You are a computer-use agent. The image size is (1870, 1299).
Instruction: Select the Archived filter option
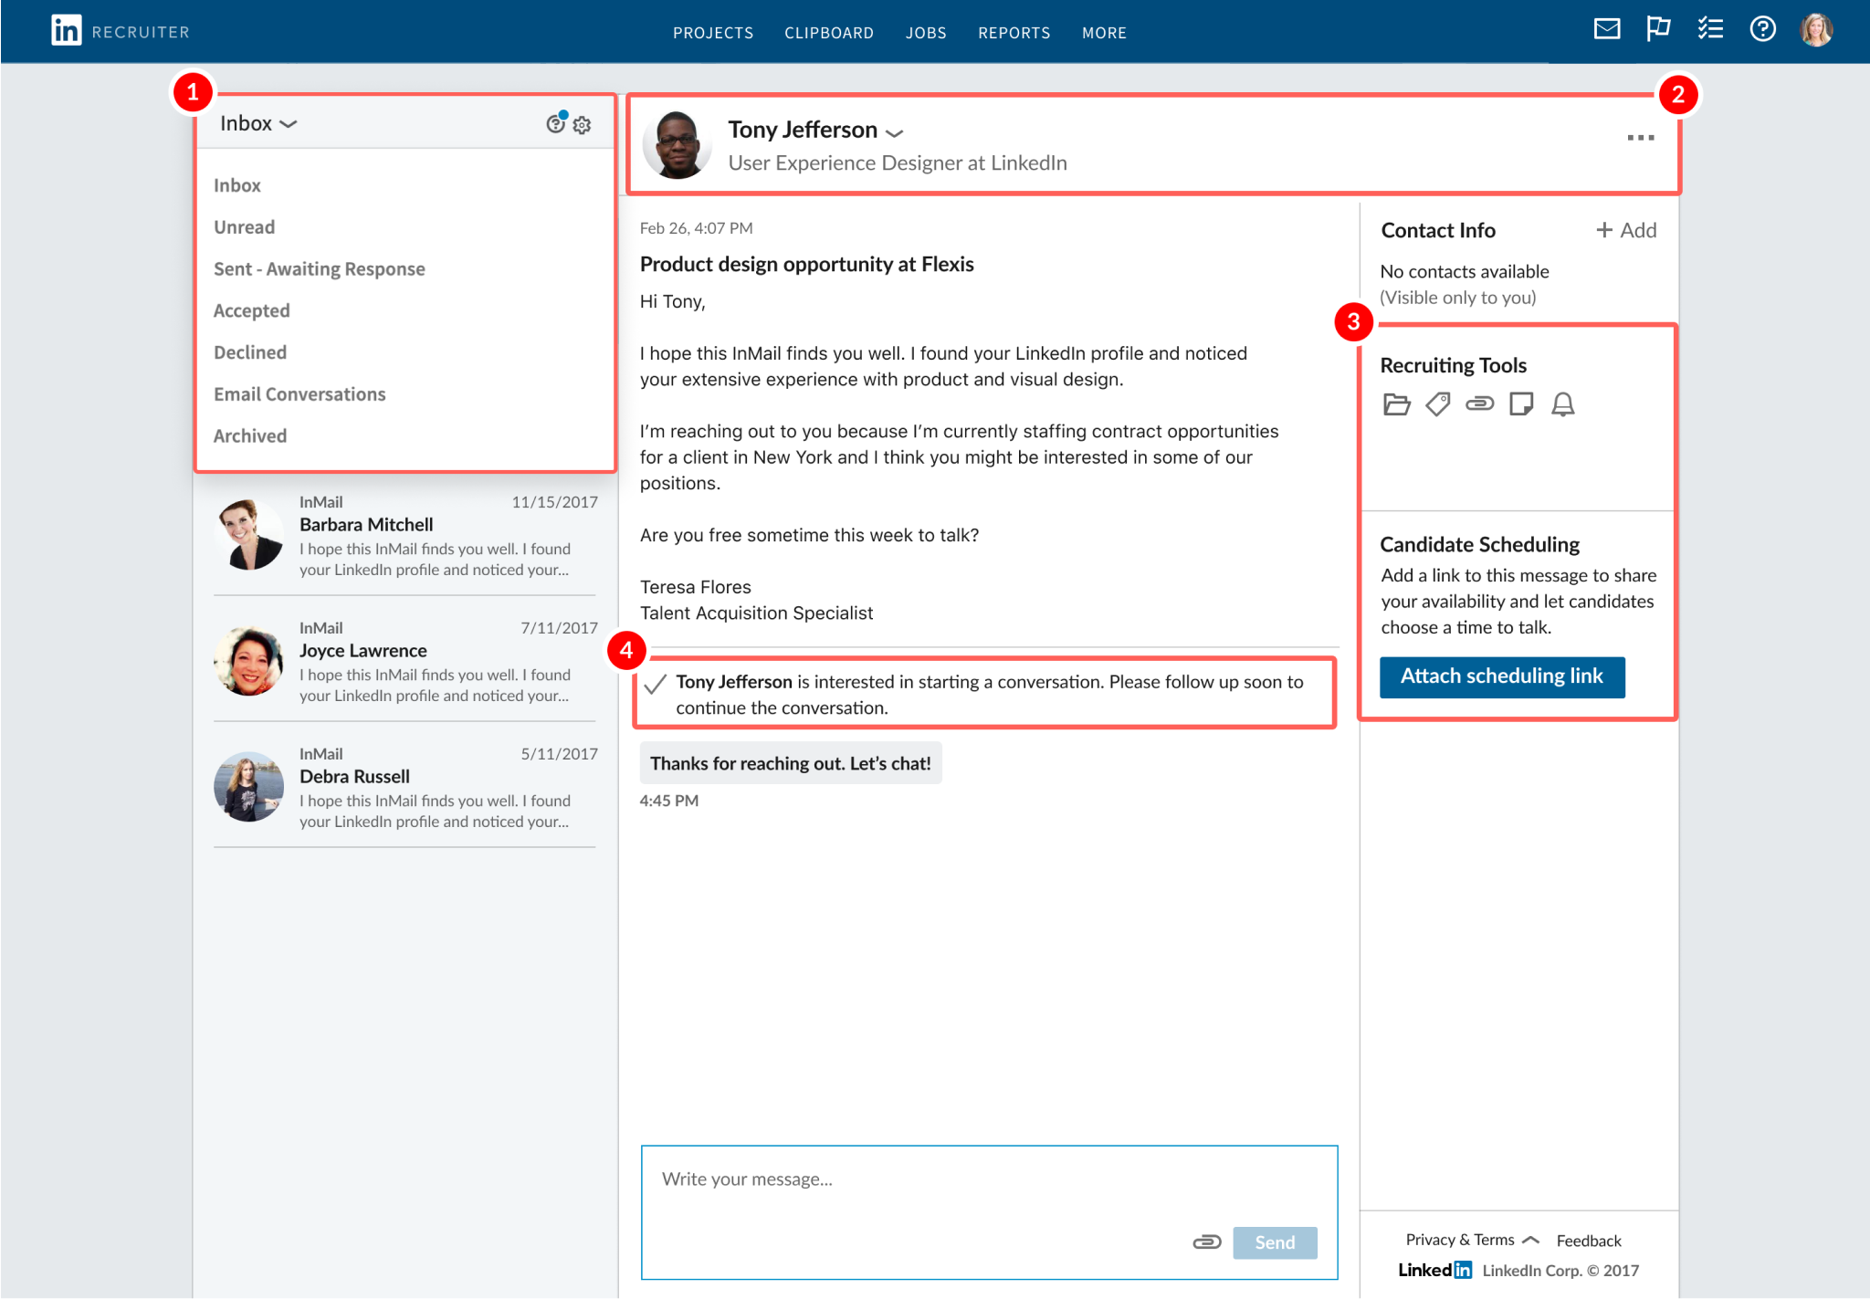click(250, 436)
